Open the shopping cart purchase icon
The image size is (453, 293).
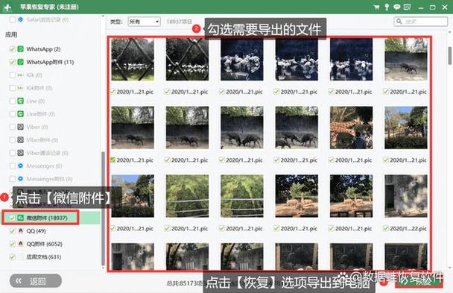click(x=376, y=7)
